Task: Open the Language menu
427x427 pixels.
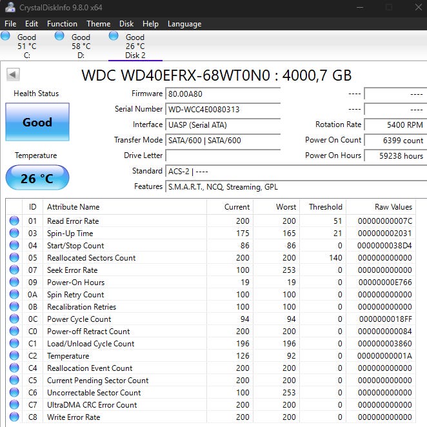Action: pos(184,24)
